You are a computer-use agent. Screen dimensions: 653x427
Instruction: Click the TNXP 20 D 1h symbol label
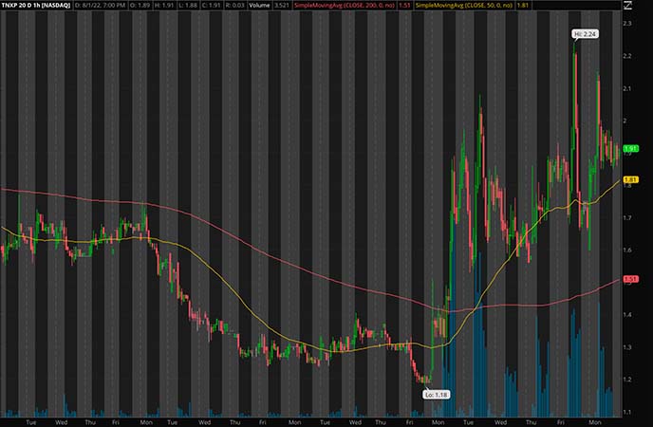(x=29, y=6)
